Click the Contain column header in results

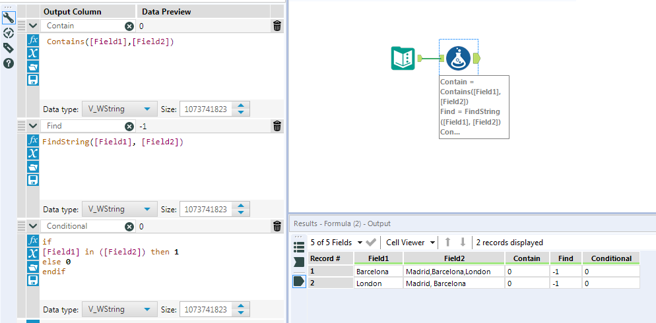[x=527, y=258]
